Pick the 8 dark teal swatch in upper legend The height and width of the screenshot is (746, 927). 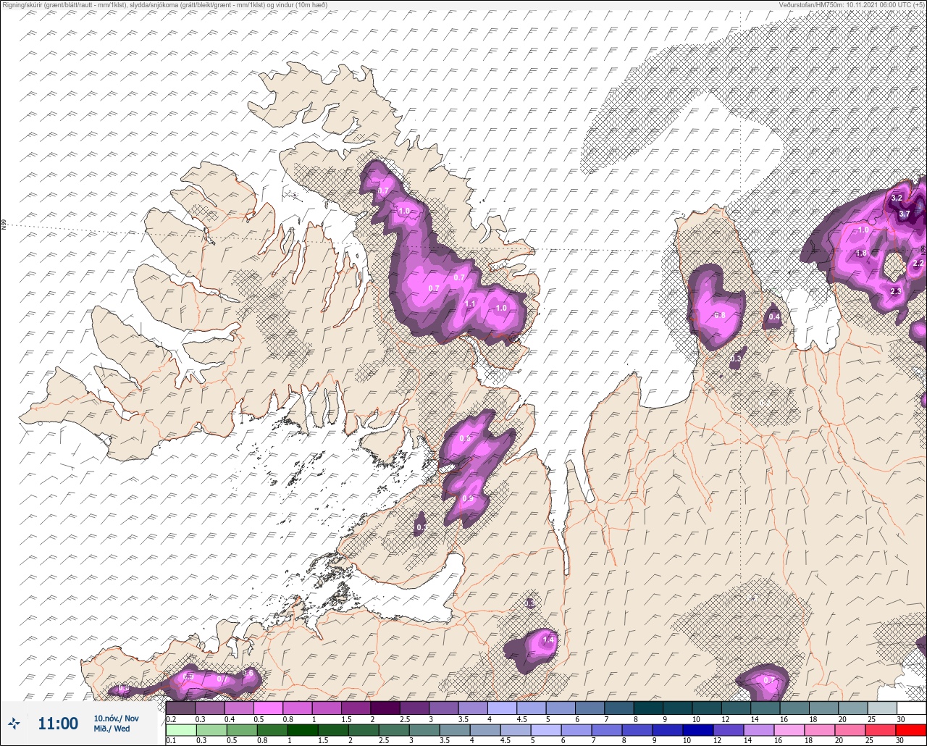coord(648,708)
